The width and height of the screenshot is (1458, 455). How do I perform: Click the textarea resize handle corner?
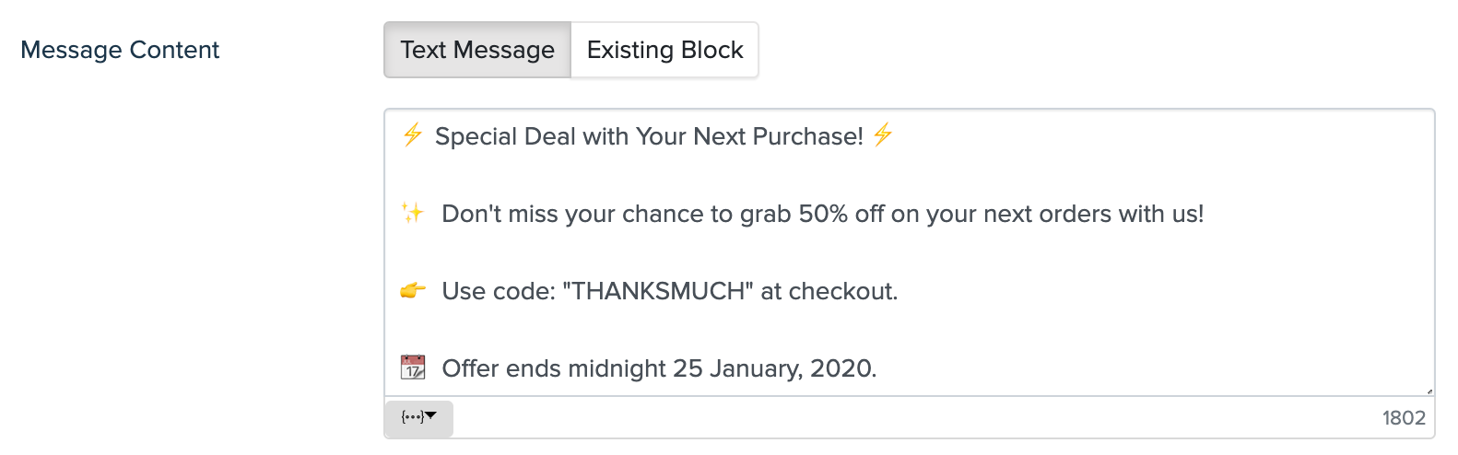click(1429, 391)
